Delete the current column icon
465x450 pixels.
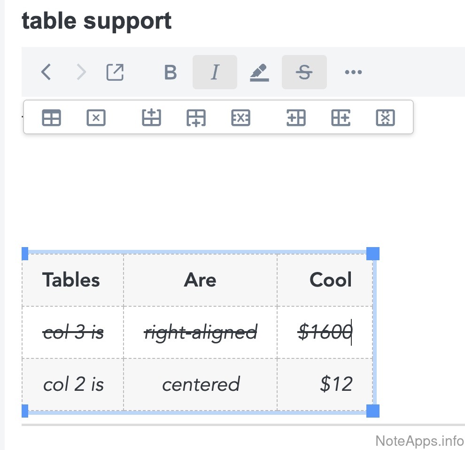(385, 117)
